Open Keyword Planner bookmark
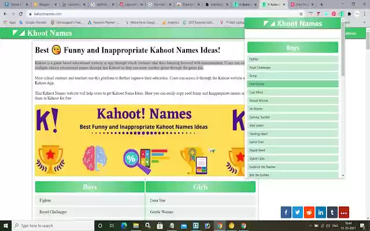Screen dimensions: 370x231 [103, 23]
